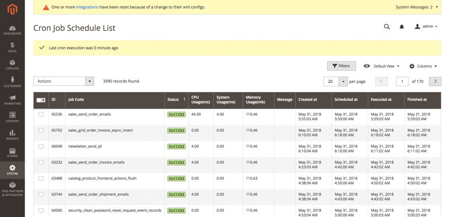The width and height of the screenshot is (450, 217).
Task: Expand the Columns dropdown
Action: coord(423,66)
